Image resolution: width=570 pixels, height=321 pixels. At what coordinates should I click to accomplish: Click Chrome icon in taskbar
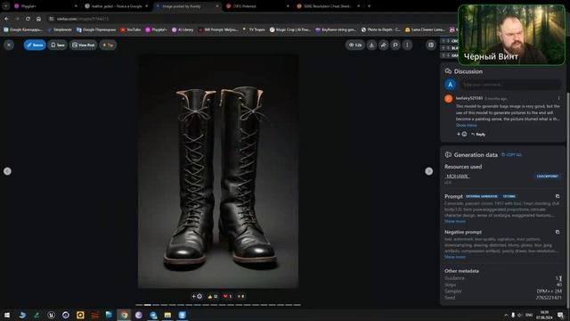tap(124, 315)
